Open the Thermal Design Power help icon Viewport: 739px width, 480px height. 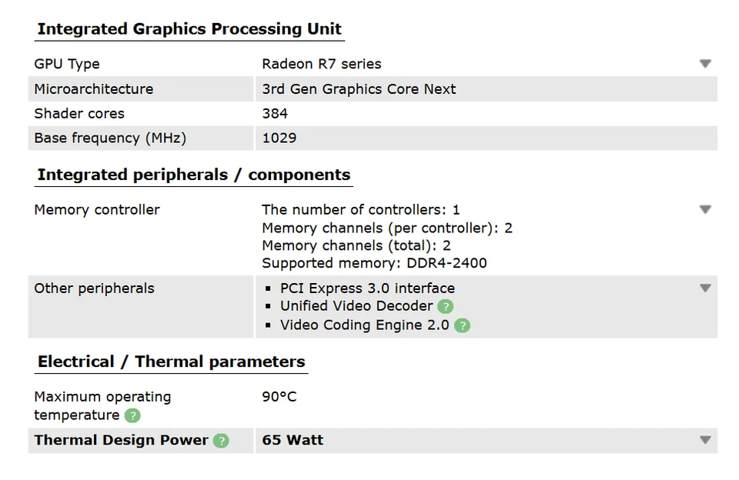coord(220,441)
